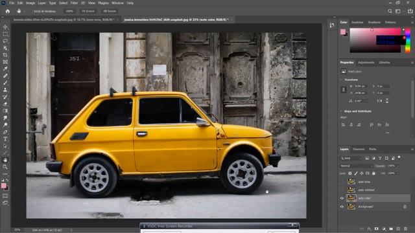Create a new group folder icon
Image resolution: width=415 pixels, height=233 pixels.
[391, 228]
